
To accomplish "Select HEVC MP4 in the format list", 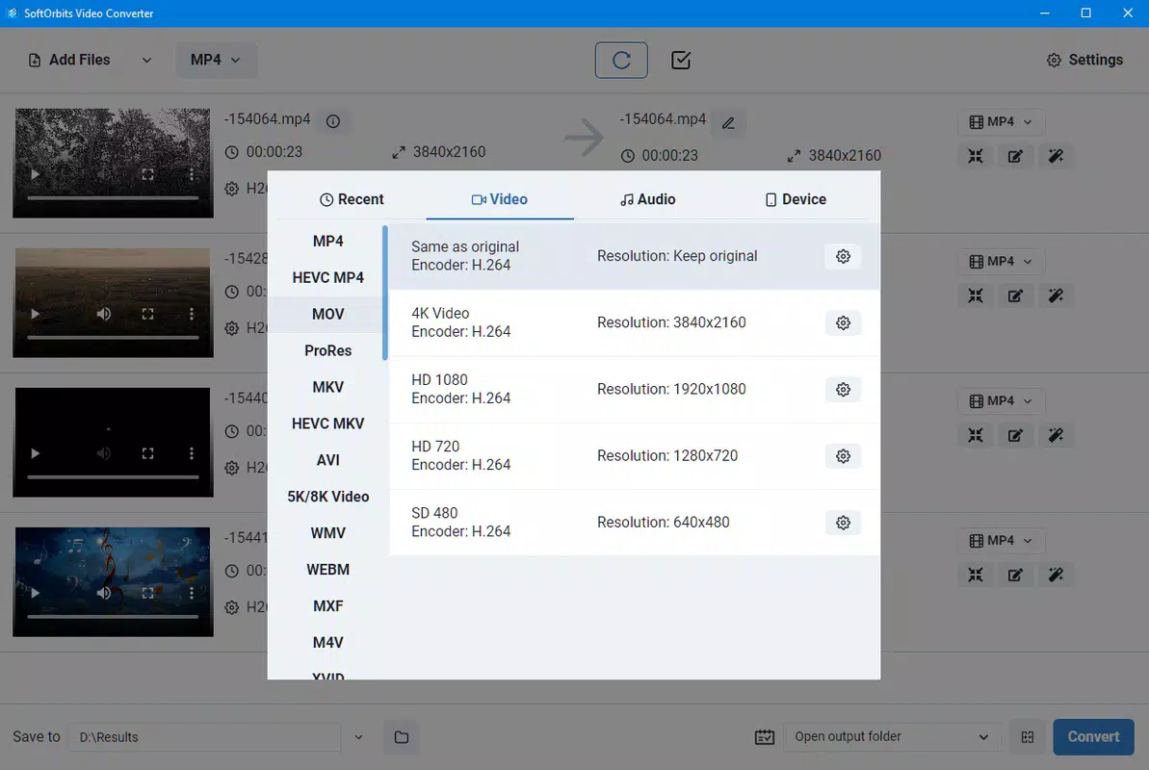I will tap(327, 277).
